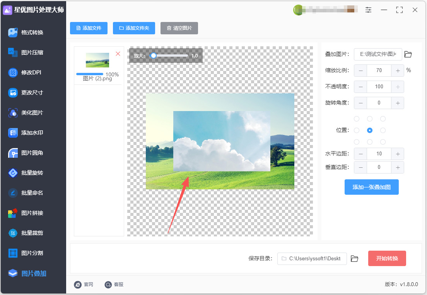Click the 缩放比例 value field showing 70
This screenshot has height=295, width=427.
(379, 71)
